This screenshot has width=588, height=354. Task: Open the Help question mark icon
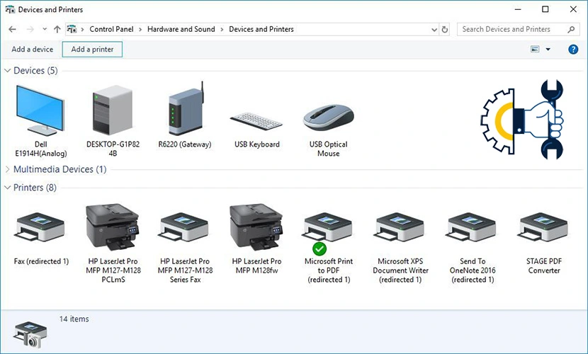(x=573, y=49)
